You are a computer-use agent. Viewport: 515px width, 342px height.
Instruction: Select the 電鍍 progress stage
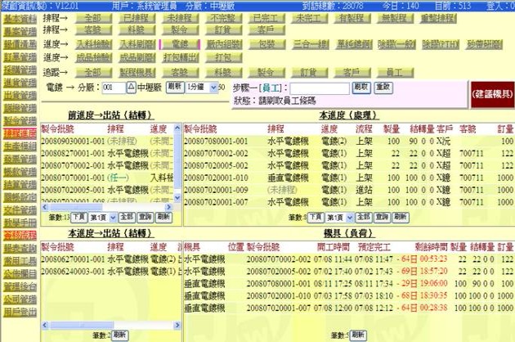[178, 43]
